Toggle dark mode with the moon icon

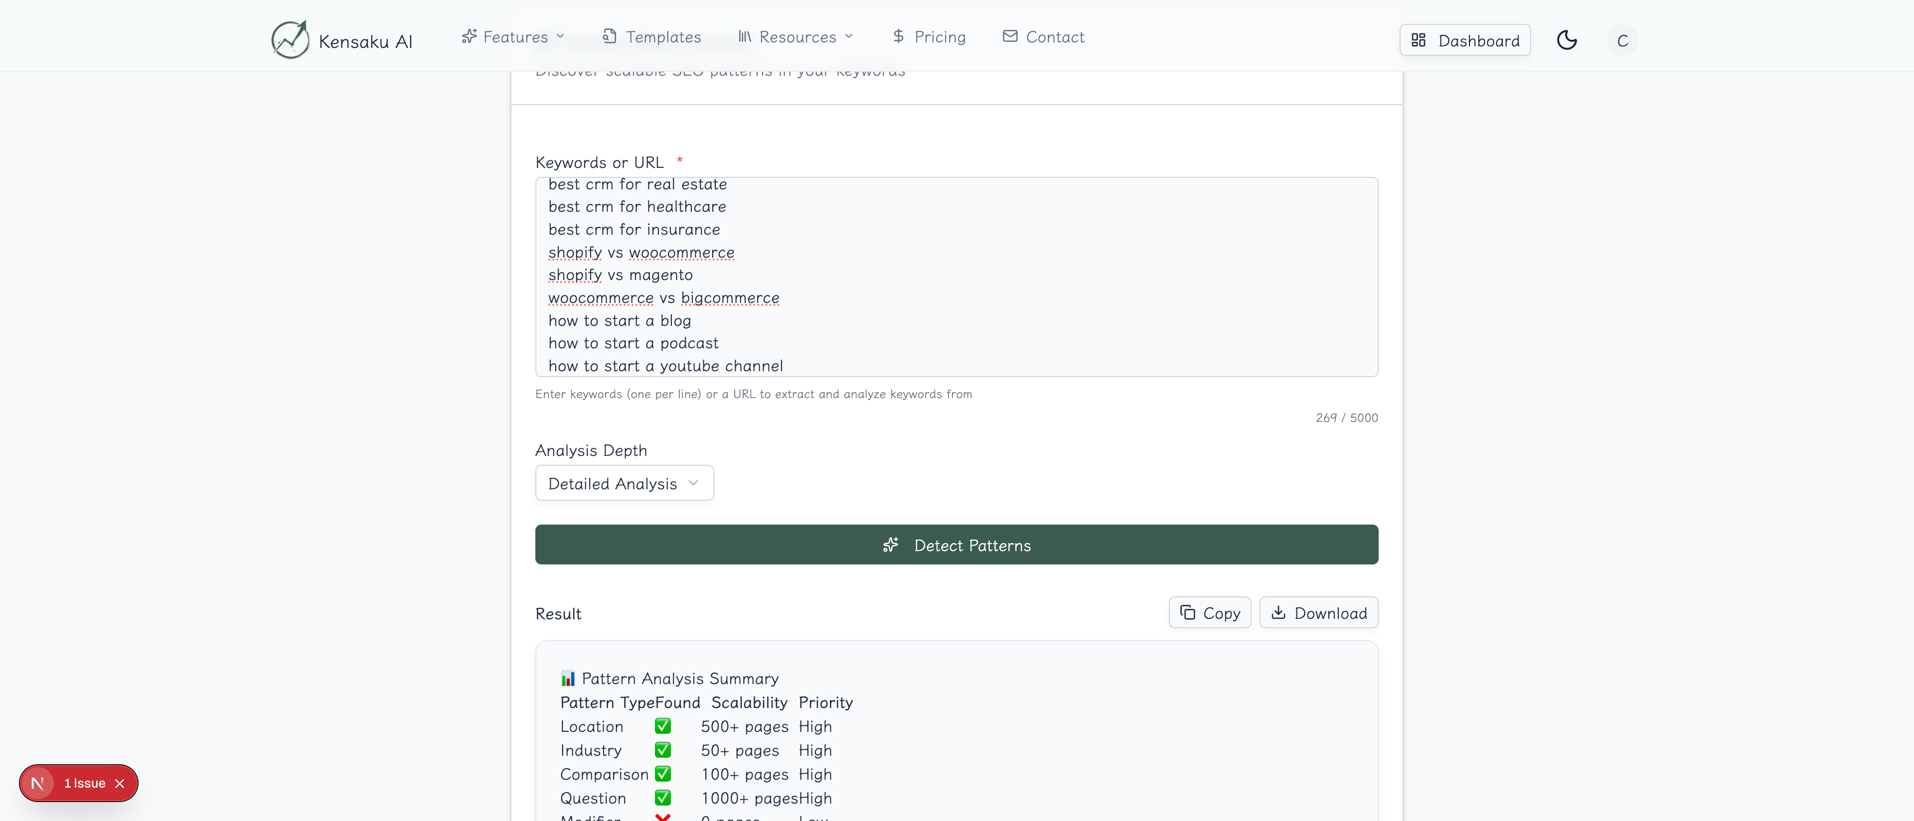click(x=1566, y=40)
